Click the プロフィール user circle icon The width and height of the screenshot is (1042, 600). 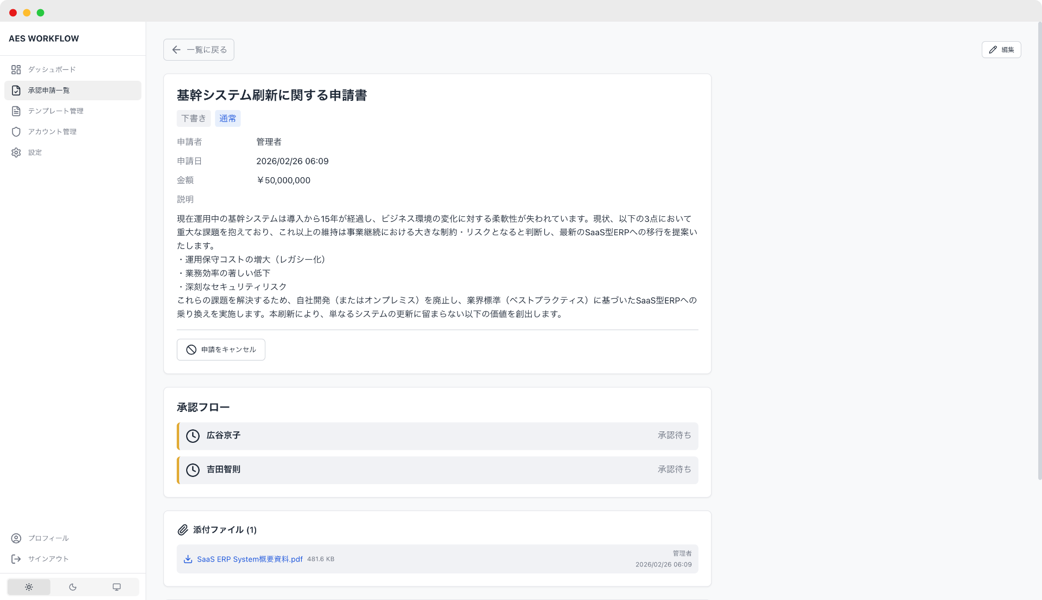pyautogui.click(x=16, y=538)
